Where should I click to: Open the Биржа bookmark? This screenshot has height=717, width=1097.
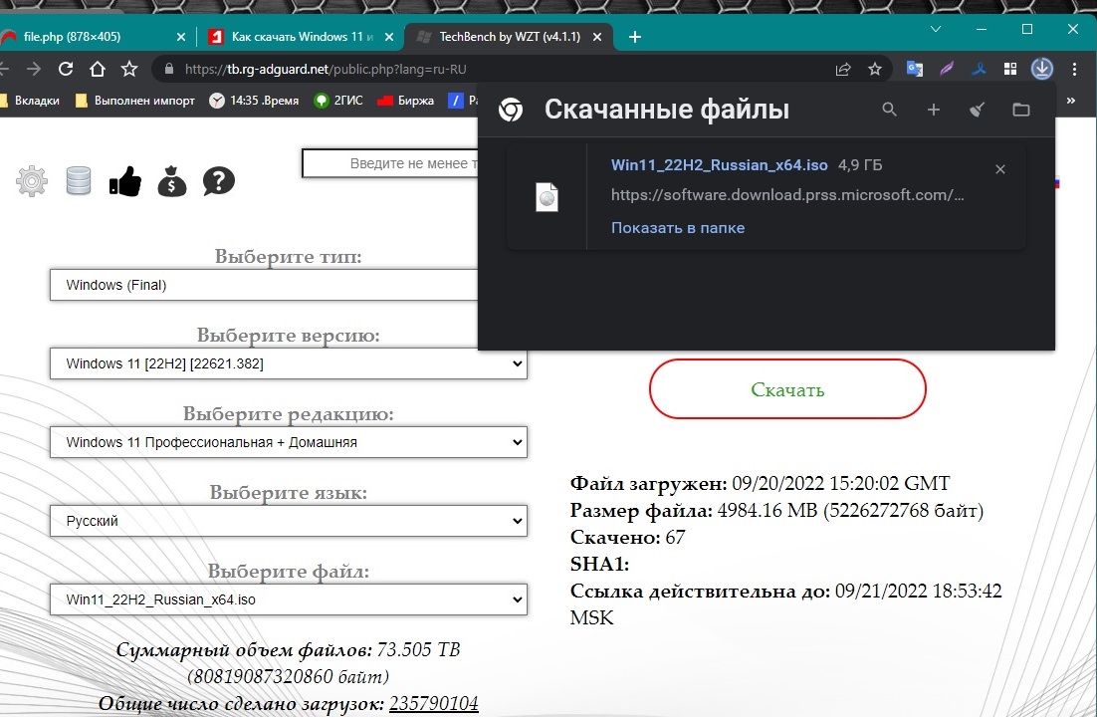pyautogui.click(x=406, y=101)
